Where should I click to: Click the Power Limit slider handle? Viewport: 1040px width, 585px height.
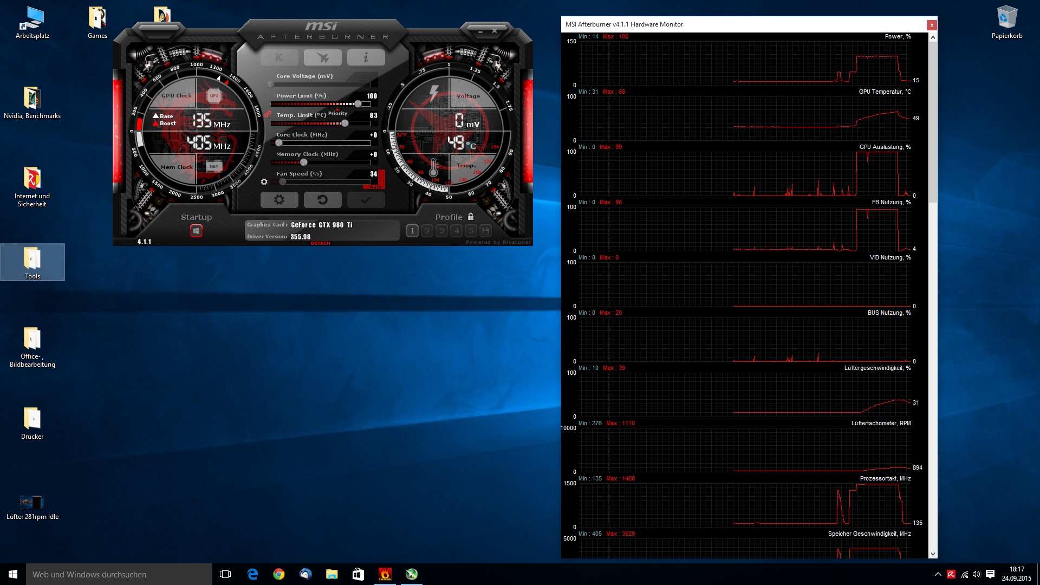[x=358, y=104]
